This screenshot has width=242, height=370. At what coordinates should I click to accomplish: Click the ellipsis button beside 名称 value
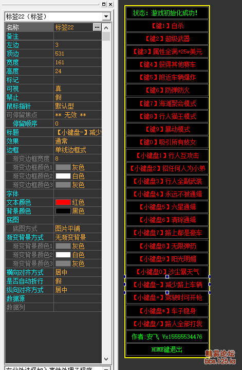pos(97,27)
